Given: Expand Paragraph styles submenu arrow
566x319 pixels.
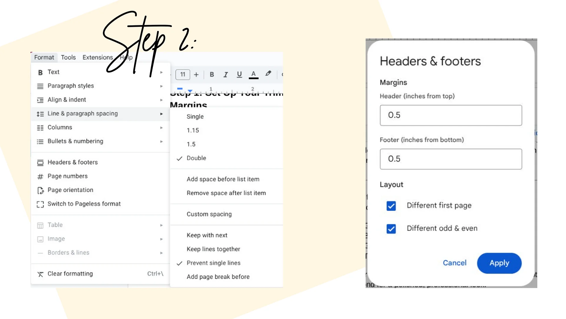Looking at the screenshot, I should tap(161, 86).
